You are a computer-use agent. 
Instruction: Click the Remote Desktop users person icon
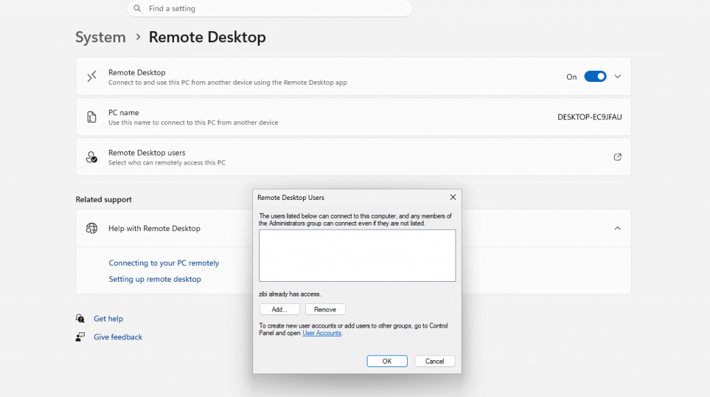pos(92,158)
